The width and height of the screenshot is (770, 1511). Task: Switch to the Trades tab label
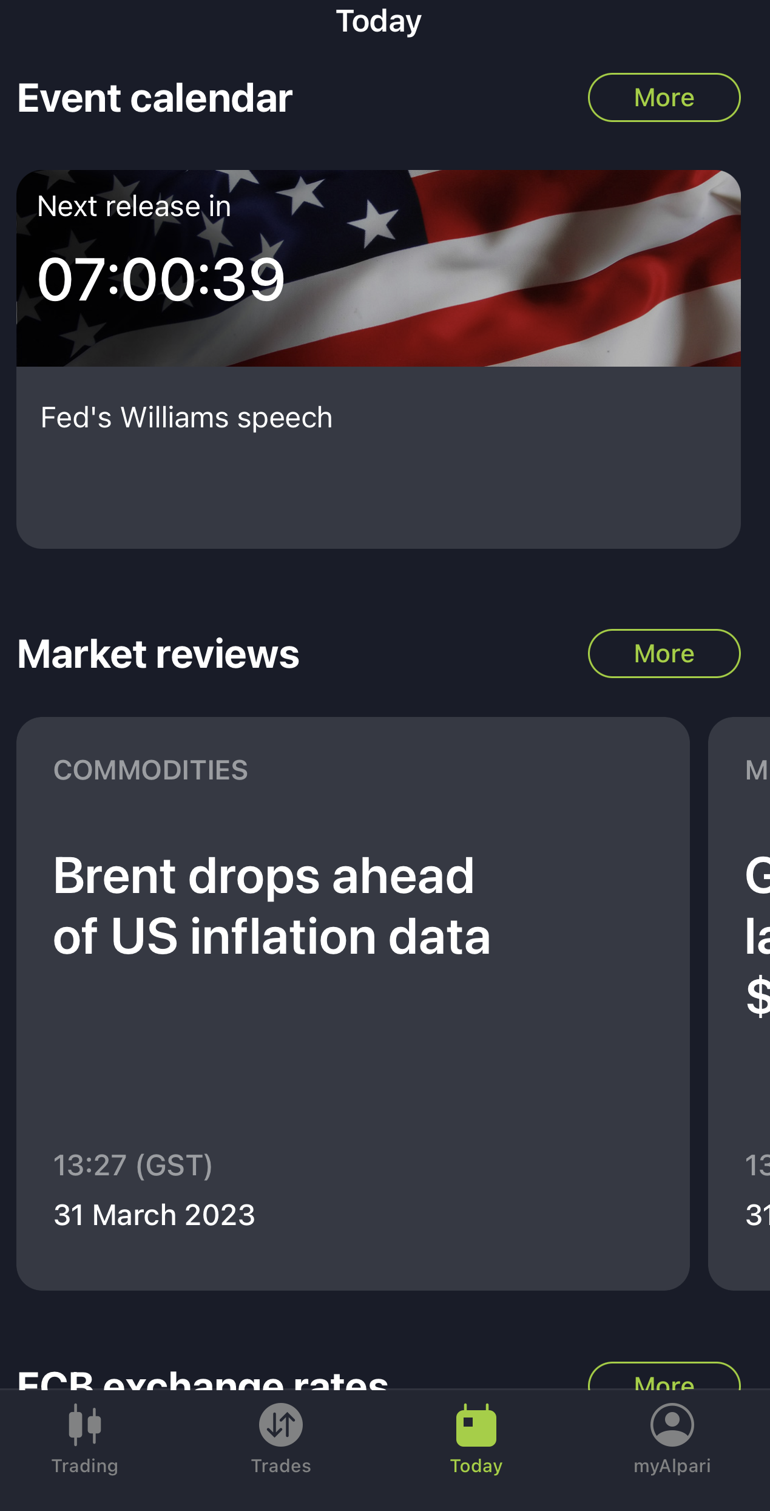click(x=281, y=1466)
